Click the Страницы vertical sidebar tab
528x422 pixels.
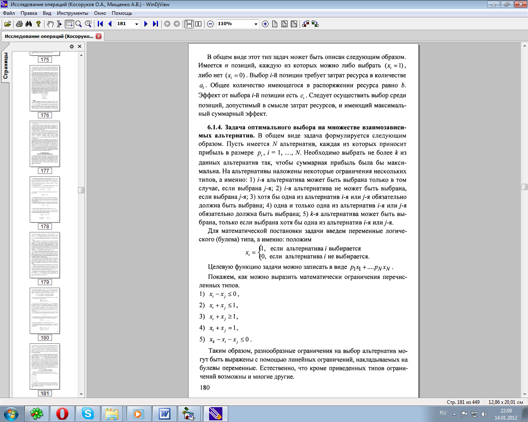point(5,66)
